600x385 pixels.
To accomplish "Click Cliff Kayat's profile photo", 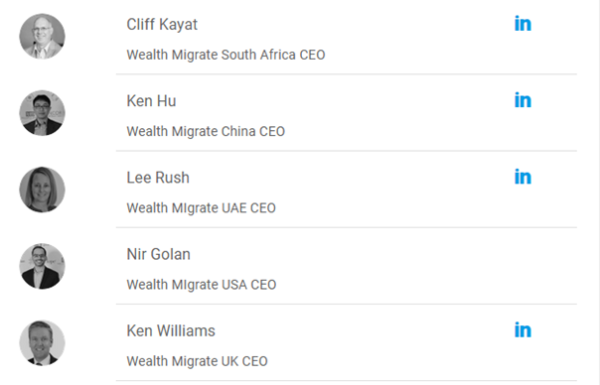I will tap(42, 37).
